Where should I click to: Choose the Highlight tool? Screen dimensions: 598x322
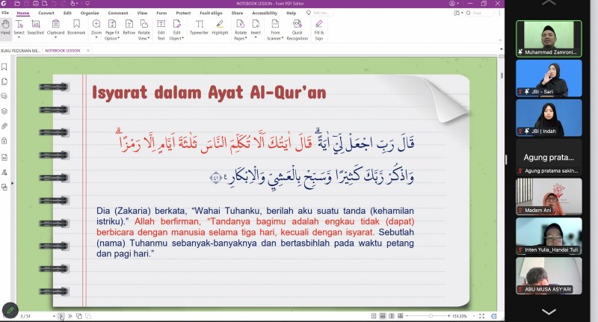pos(220,28)
